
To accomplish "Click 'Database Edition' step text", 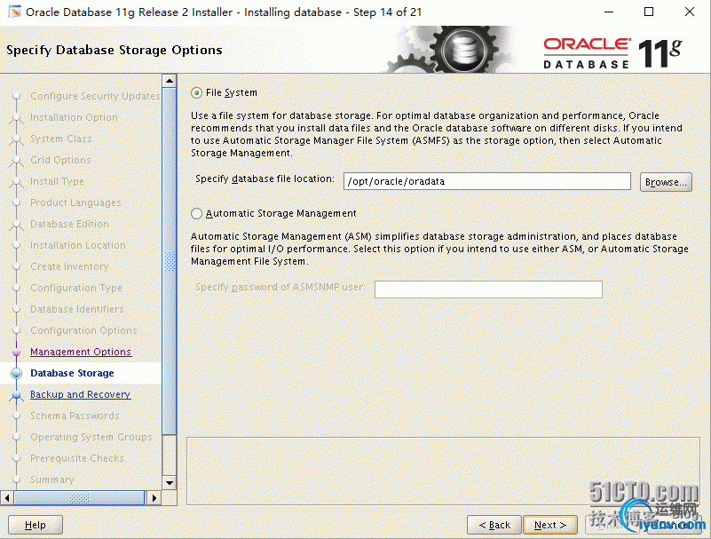I will point(69,224).
